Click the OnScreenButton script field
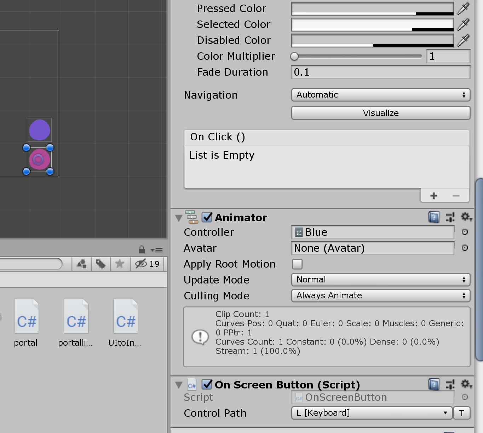The height and width of the screenshot is (433, 483). [373, 397]
